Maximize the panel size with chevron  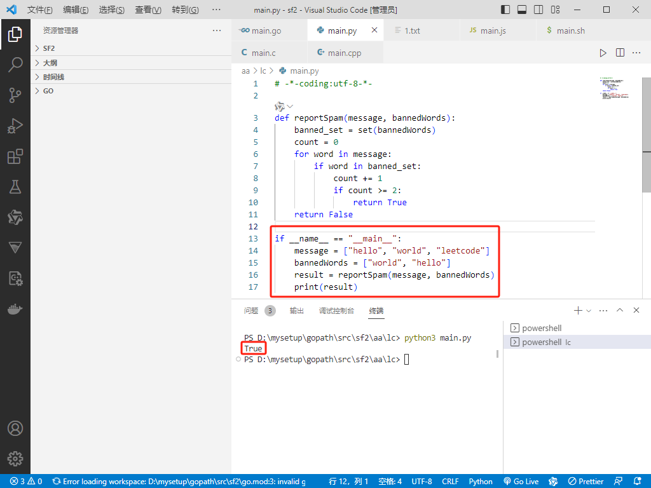(620, 310)
